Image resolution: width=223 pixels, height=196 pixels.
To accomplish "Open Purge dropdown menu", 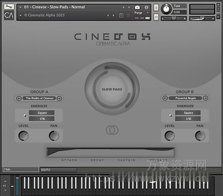I will coord(142,13).
